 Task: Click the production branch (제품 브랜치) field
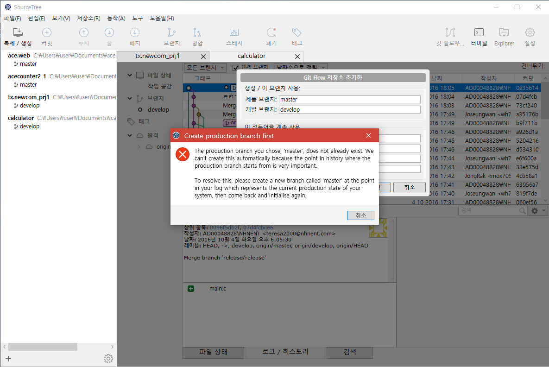tap(349, 100)
